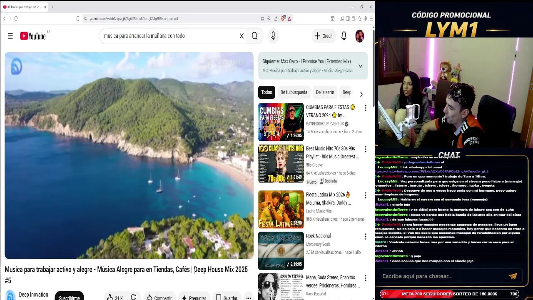Open the Latino Music Hits channel link
The width and height of the screenshot is (533, 300).
tap(319, 211)
